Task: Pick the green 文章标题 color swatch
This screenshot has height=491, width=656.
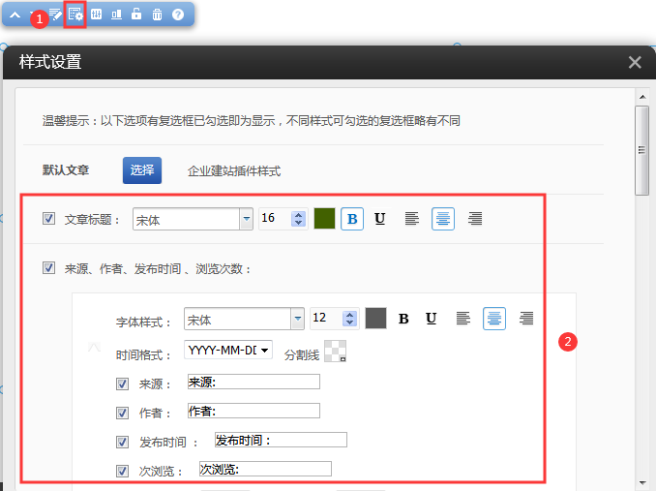Action: (x=324, y=219)
